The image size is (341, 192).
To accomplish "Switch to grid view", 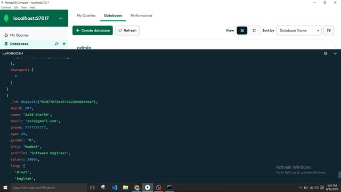I will (254, 30).
